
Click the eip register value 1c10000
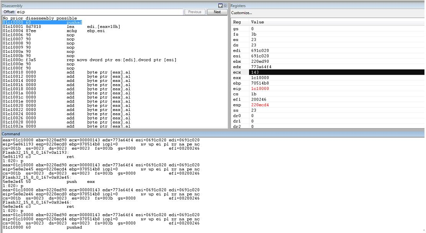pyautogui.click(x=260, y=88)
